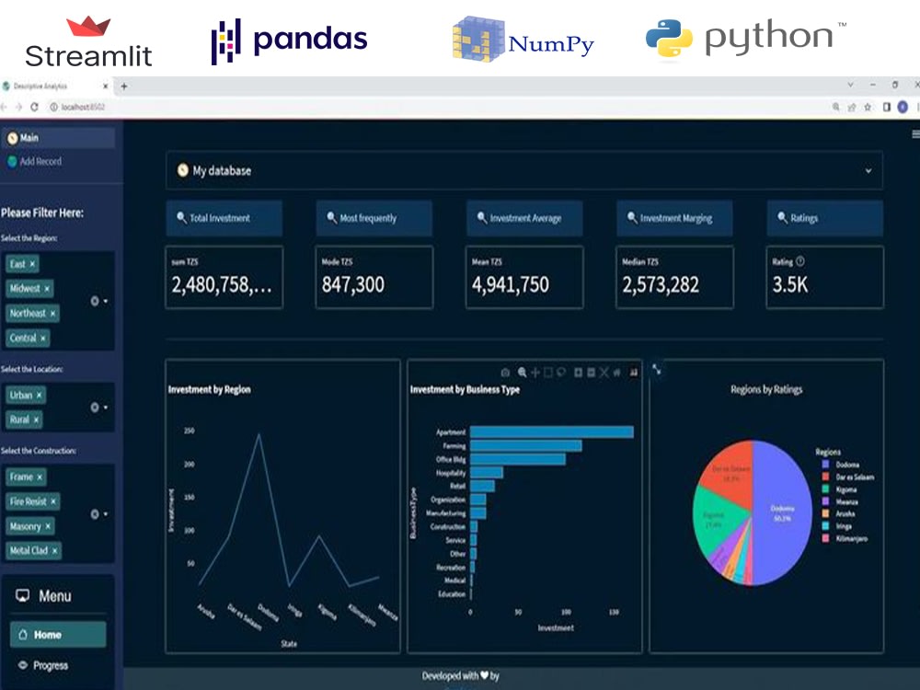Remove the Urban location filter tag

(37, 395)
